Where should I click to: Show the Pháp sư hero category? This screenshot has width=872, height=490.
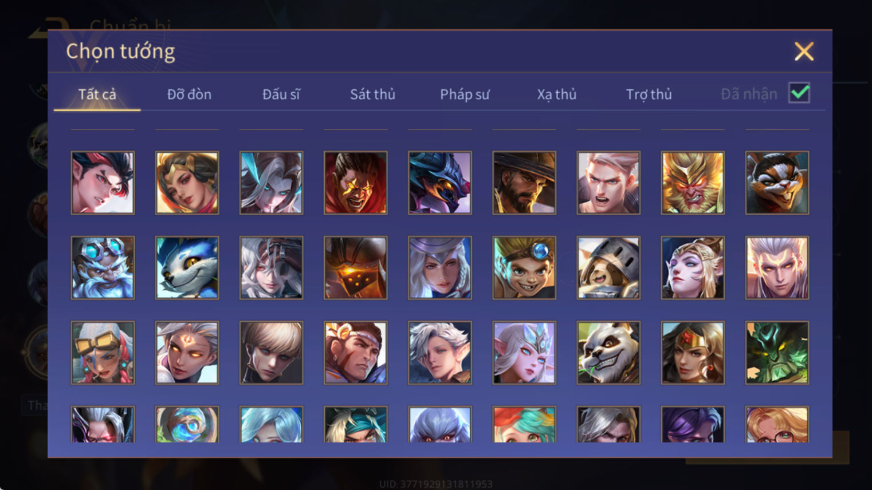465,94
